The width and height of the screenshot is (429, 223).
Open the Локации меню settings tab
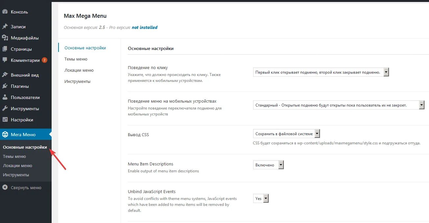[79, 70]
